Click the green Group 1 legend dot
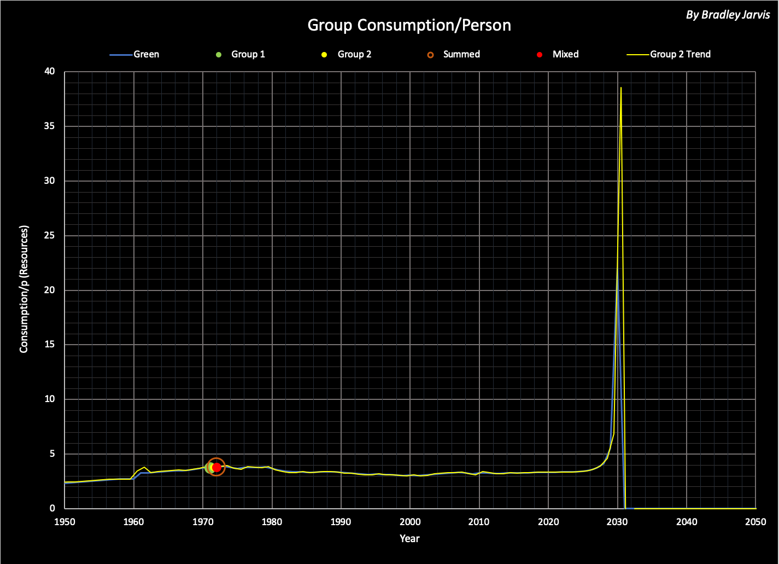Viewport: 779px width, 564px height. click(219, 55)
